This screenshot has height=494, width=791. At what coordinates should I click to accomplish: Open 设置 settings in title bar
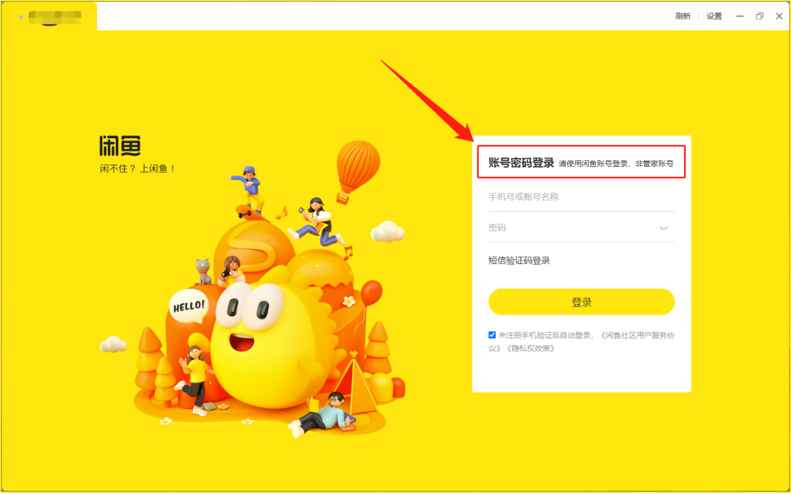714,16
